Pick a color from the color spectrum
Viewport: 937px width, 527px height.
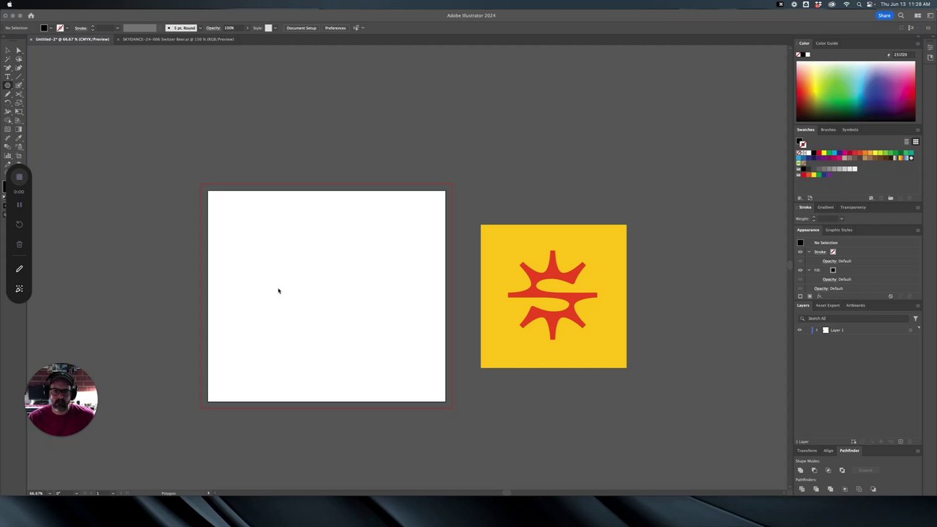856,91
